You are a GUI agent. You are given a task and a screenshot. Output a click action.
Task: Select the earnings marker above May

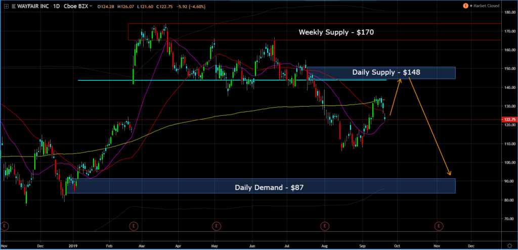[x=216, y=226]
